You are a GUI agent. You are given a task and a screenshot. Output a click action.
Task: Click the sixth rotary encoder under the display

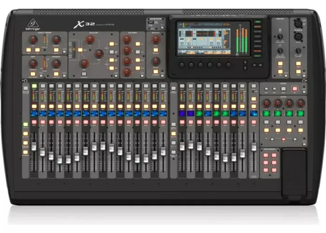[x=229, y=65]
